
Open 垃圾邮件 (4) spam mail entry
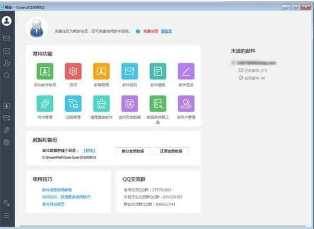click(252, 78)
